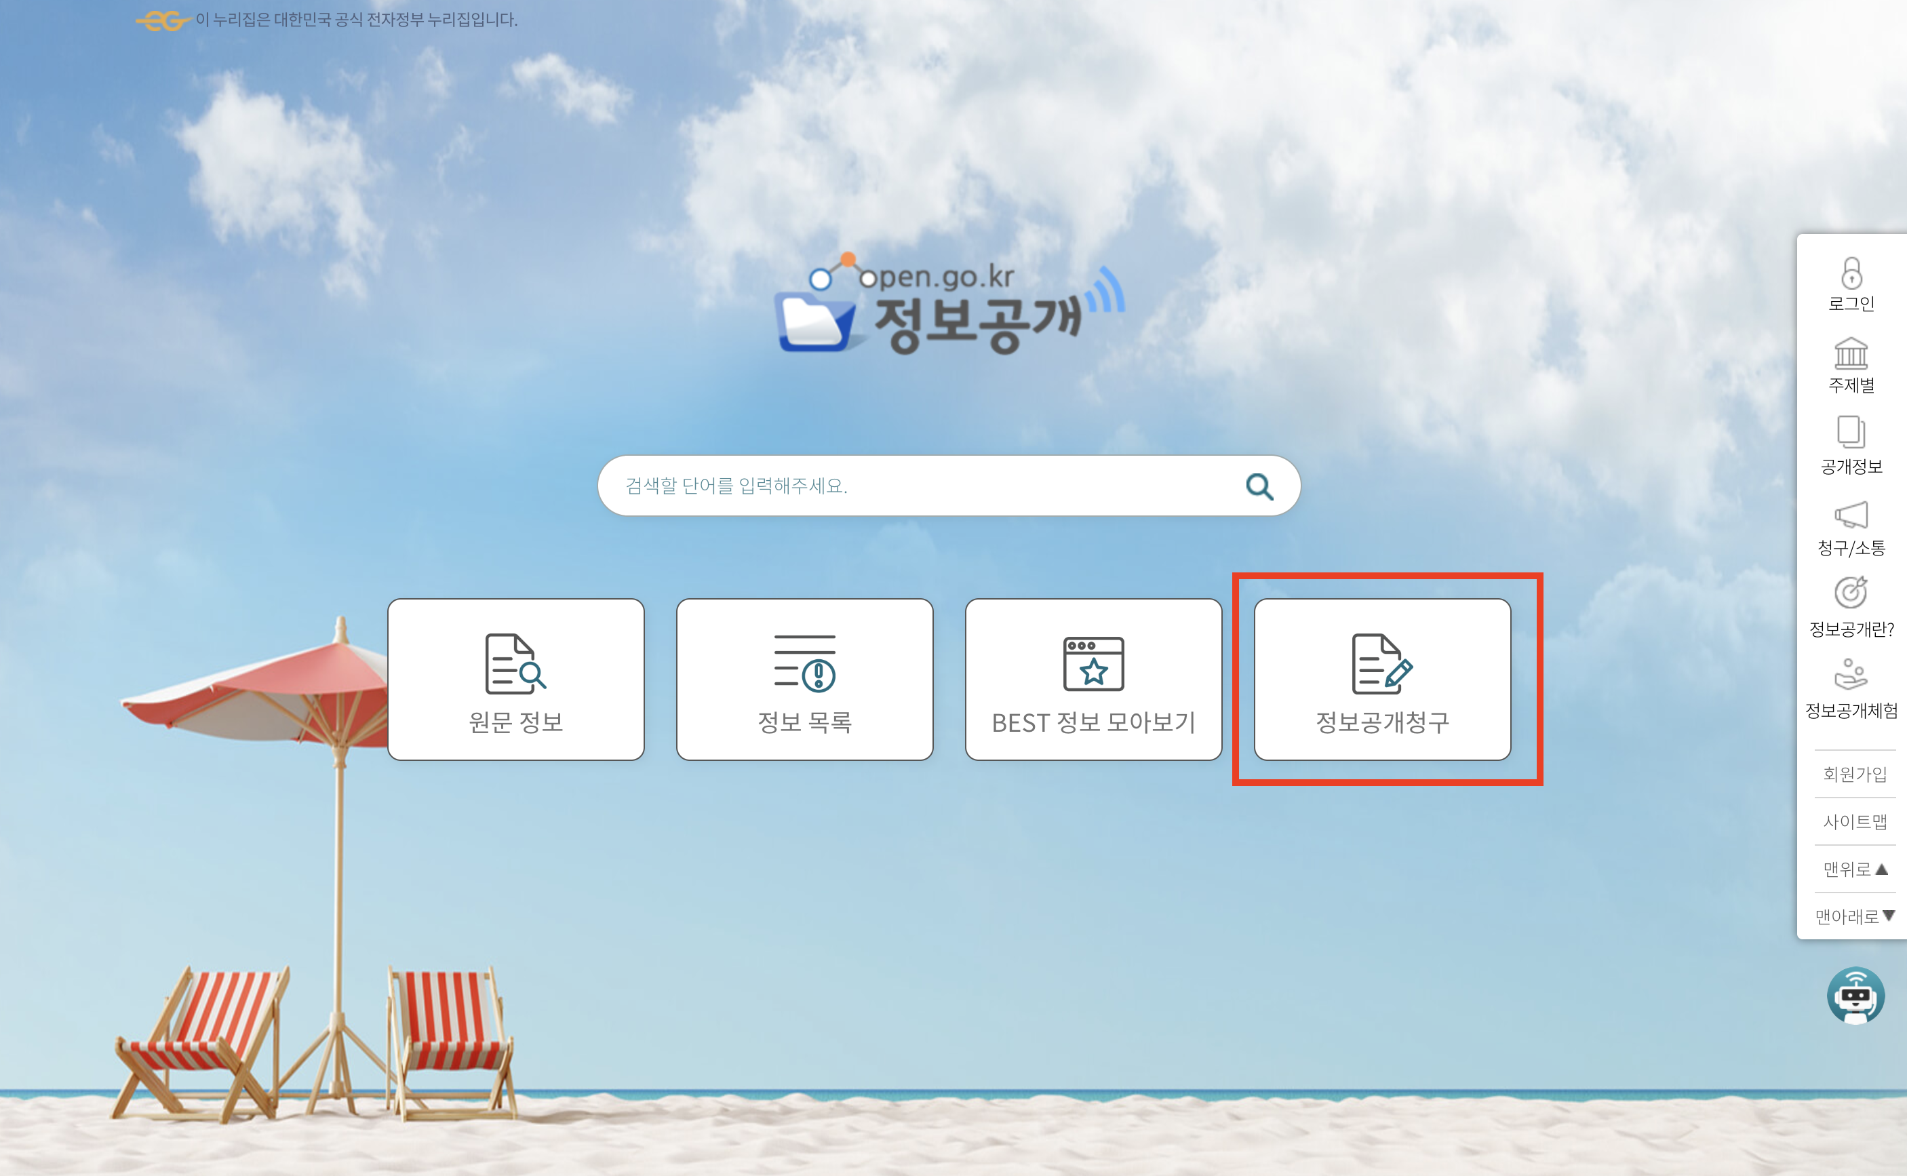The image size is (1907, 1176).
Task: Select the 정보공개청구 card
Action: point(1382,679)
